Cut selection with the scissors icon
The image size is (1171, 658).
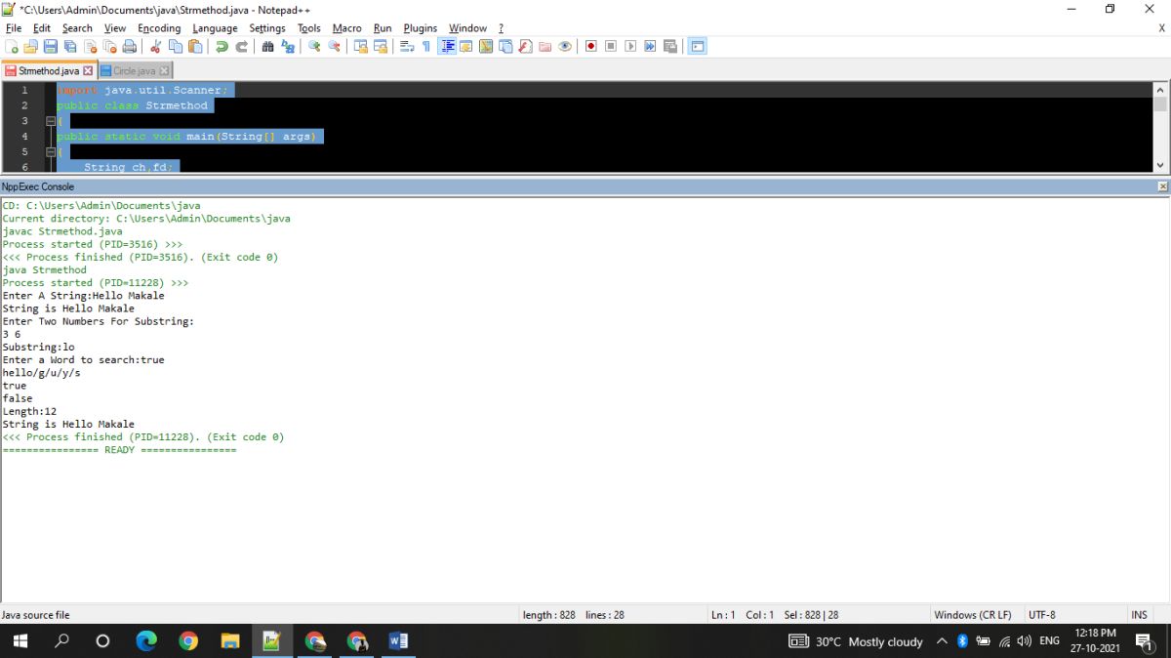tap(156, 46)
